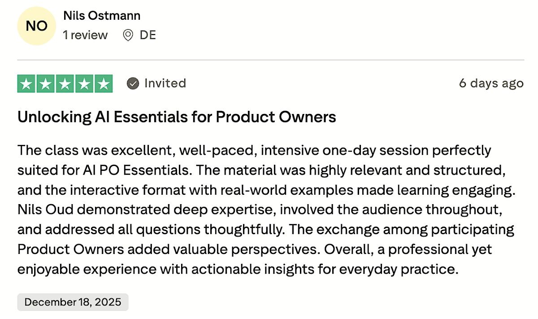Click the fourth green rating star
This screenshot has width=538, height=319.
point(84,84)
